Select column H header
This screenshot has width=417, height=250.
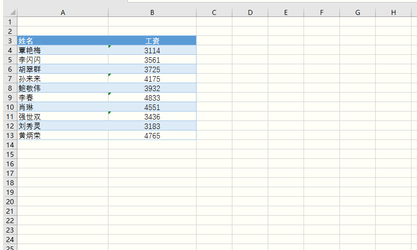tap(394, 12)
